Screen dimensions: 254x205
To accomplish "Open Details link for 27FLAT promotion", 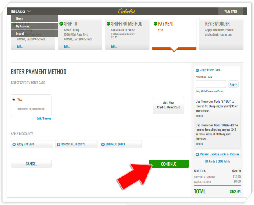I will pyautogui.click(x=199, y=116).
